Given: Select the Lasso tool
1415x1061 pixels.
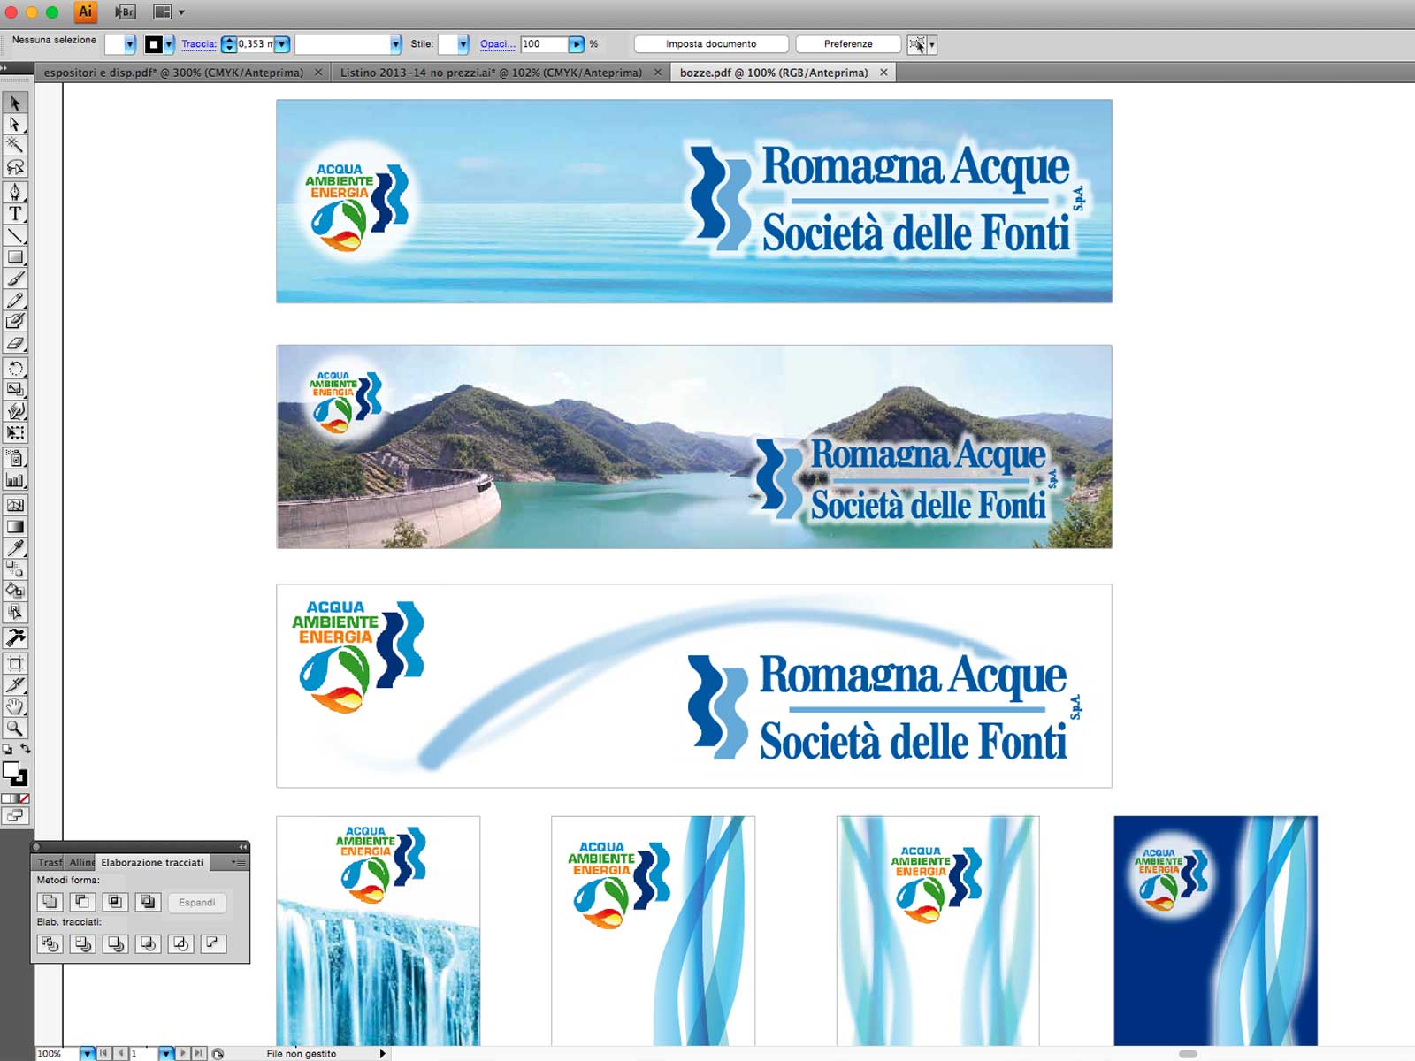Looking at the screenshot, I should click(15, 167).
